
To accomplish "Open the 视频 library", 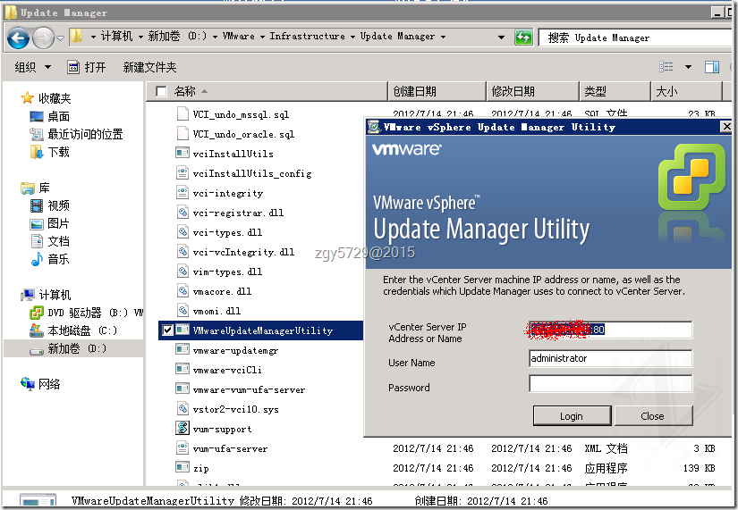I will (x=49, y=205).
